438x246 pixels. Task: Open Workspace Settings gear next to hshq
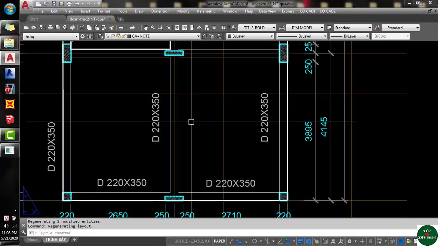click(x=82, y=36)
